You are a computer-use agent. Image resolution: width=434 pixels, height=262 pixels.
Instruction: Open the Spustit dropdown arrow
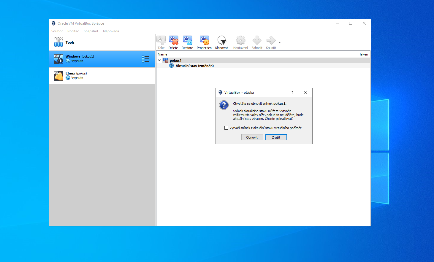pos(280,42)
